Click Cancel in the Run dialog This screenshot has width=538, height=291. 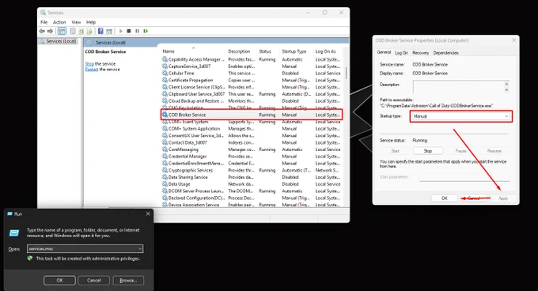click(x=93, y=281)
